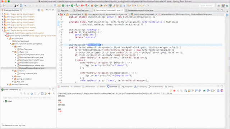Click the Pin Console icon

pyautogui.click(x=204, y=91)
